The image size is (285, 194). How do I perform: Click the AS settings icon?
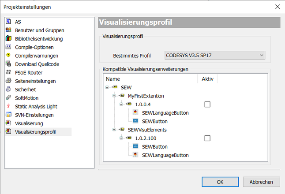(x=9, y=22)
